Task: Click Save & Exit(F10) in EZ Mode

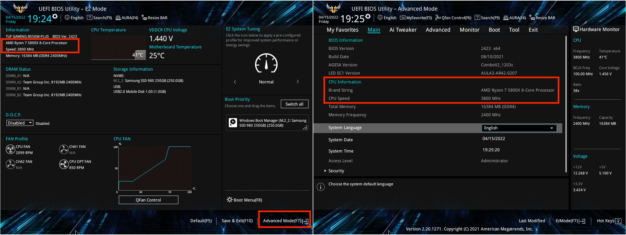Action: click(237, 221)
